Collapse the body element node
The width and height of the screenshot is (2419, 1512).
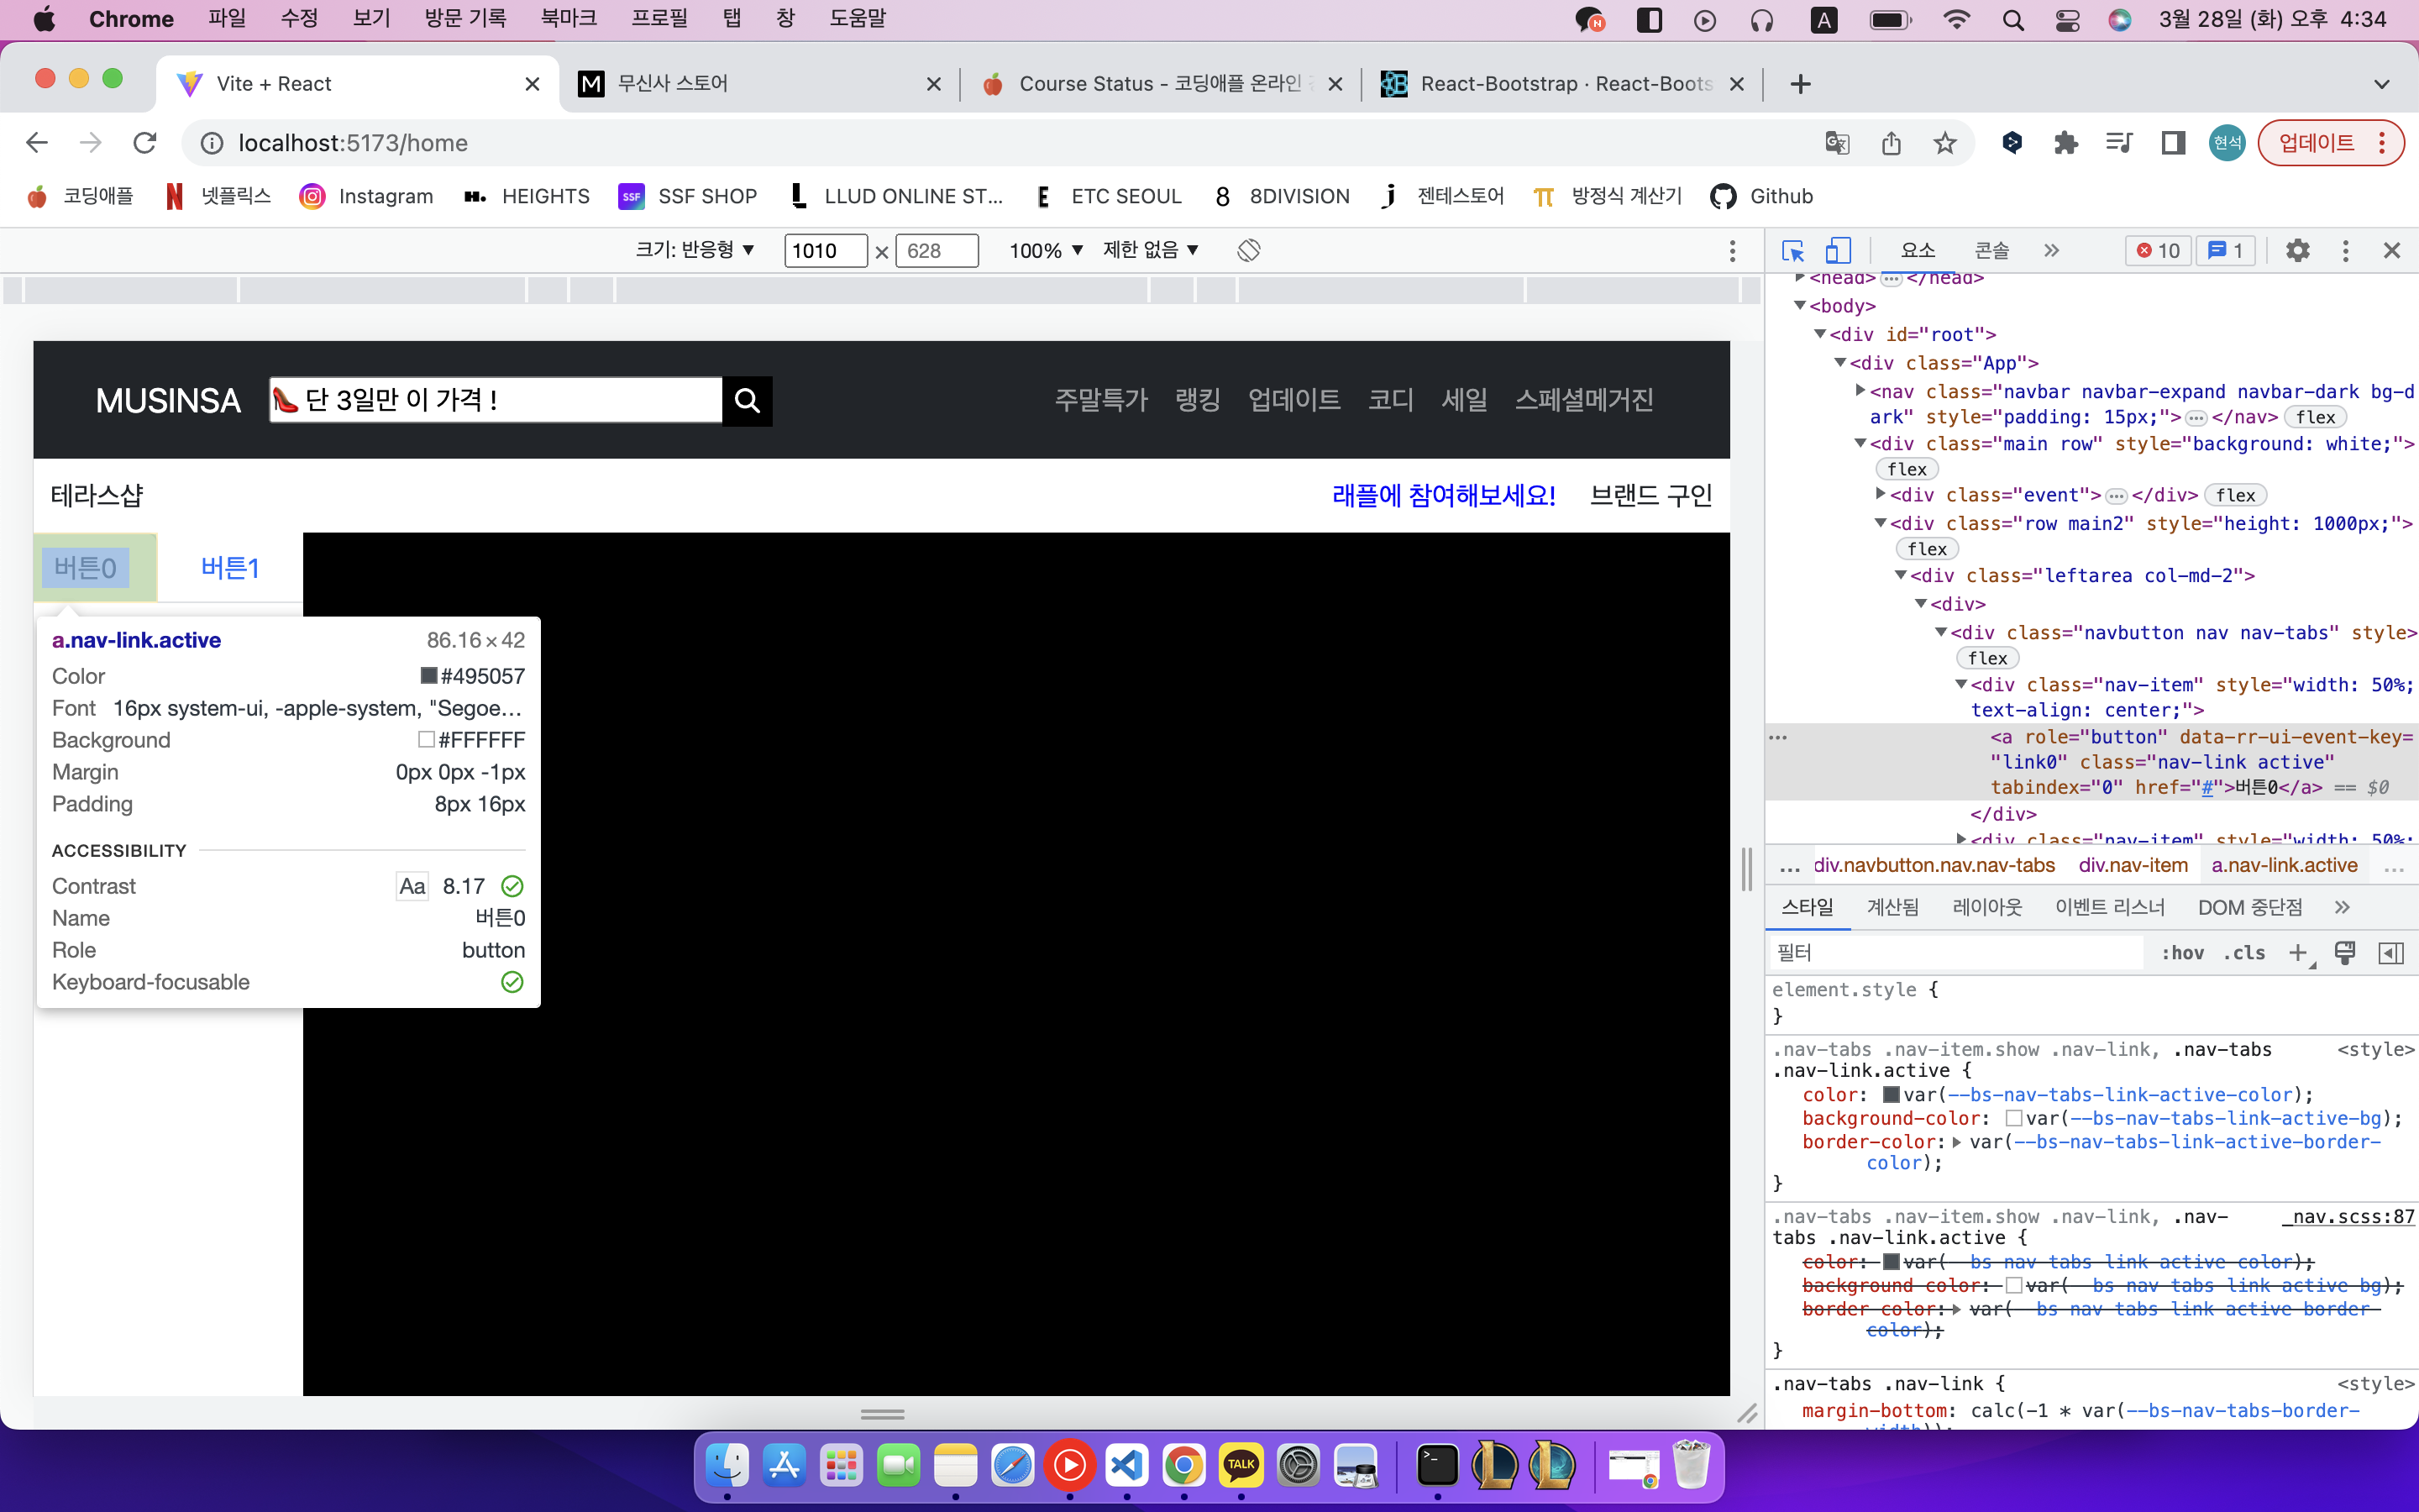(x=1800, y=305)
